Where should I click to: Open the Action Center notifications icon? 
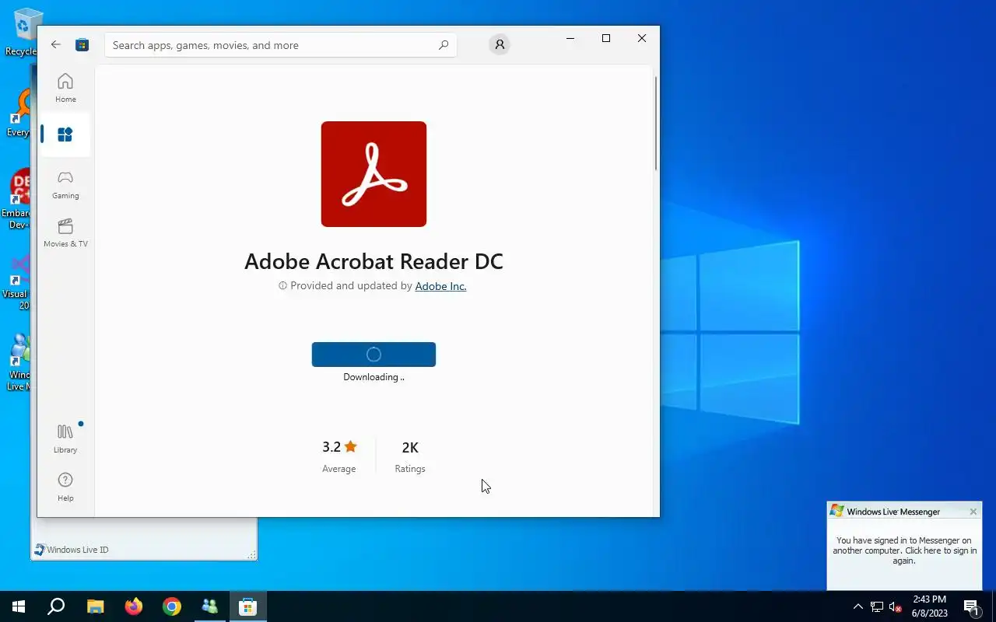click(971, 606)
